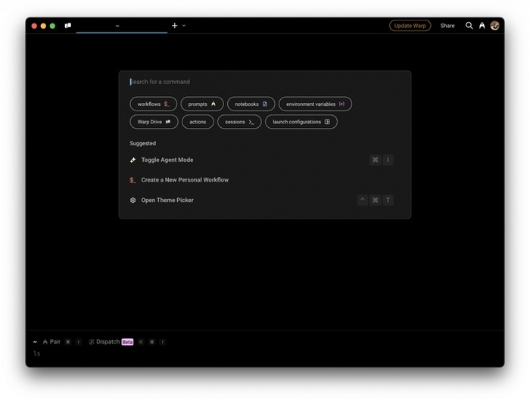
Task: Select Create a New Personal Workflow
Action: point(185,180)
